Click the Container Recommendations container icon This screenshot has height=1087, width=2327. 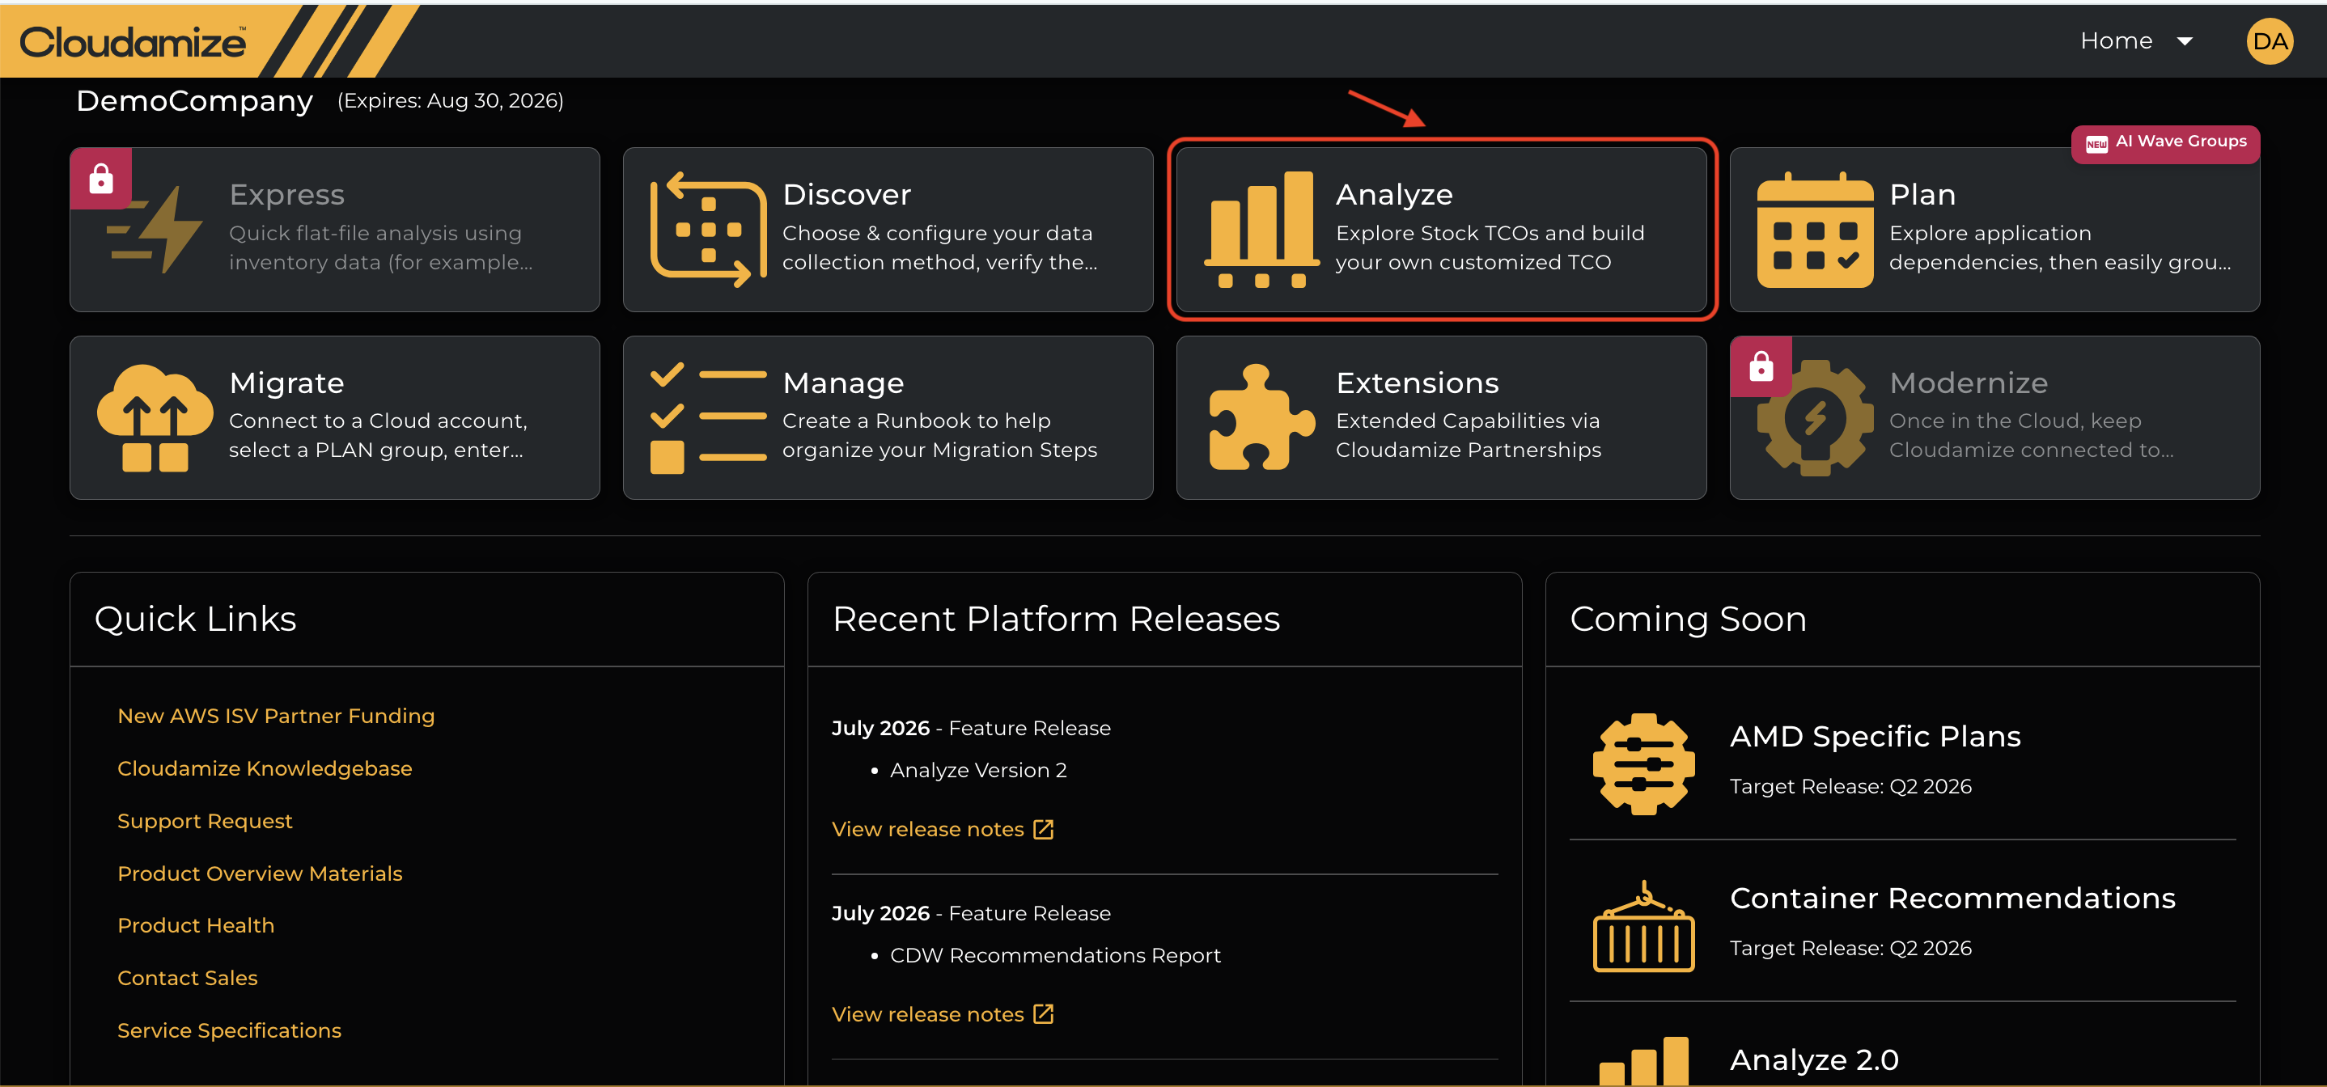pyautogui.click(x=1643, y=925)
